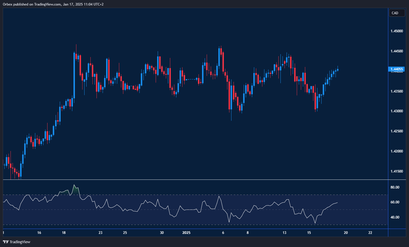Select the 40.00 RSI scale label
The height and width of the screenshot is (247, 409).
tap(395, 217)
